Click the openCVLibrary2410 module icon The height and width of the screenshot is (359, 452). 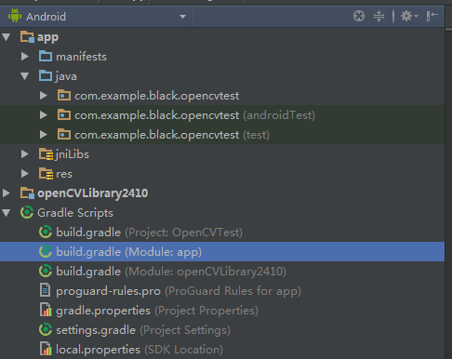coord(27,193)
